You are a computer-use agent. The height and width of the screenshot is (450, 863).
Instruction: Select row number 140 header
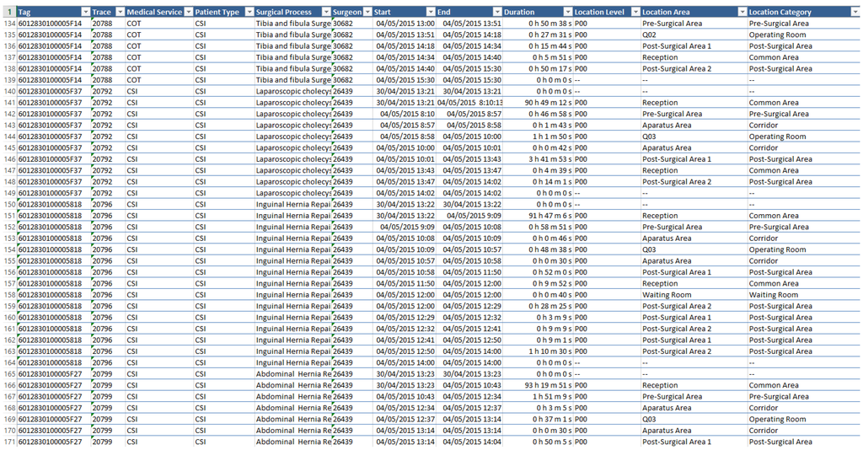[x=8, y=91]
